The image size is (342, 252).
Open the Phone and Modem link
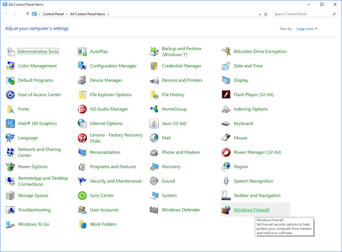pyautogui.click(x=181, y=152)
